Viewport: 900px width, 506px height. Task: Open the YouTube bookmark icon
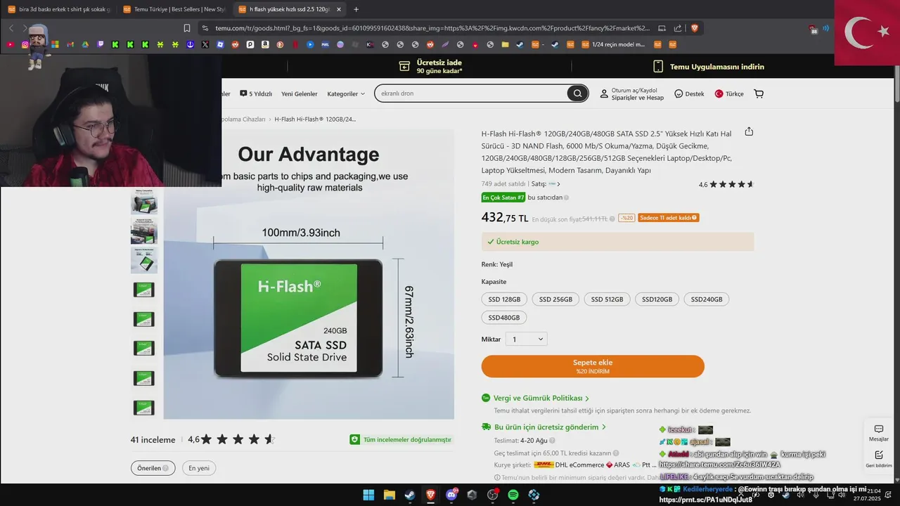point(10,44)
